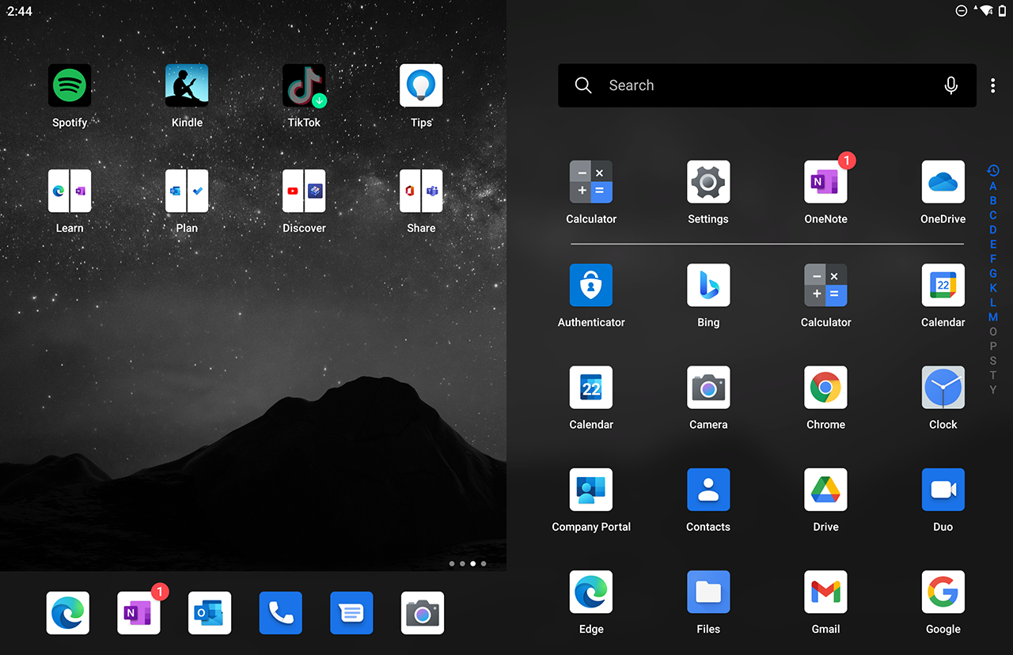
Task: Open the Learn app group
Action: 70,191
